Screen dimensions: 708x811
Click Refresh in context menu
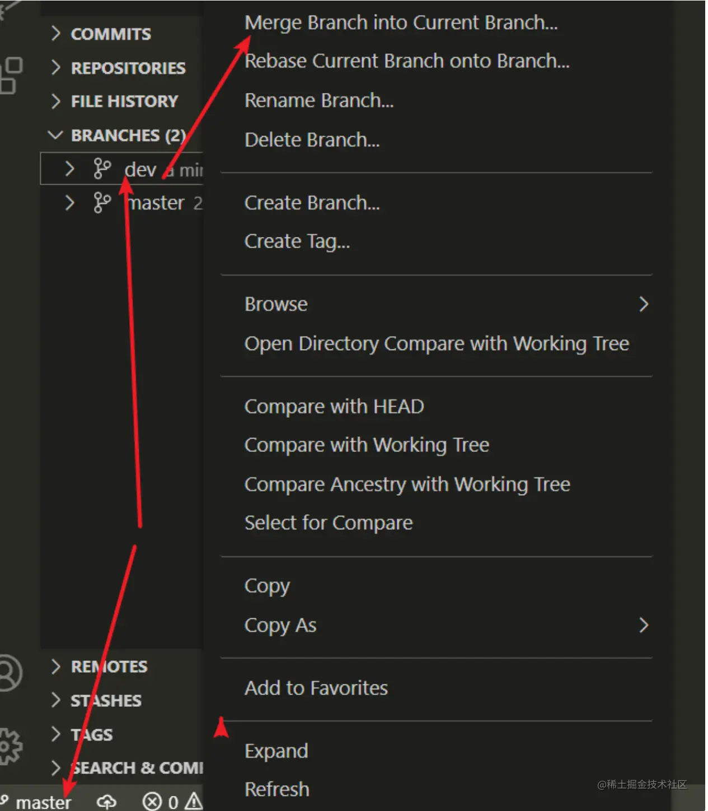[276, 789]
